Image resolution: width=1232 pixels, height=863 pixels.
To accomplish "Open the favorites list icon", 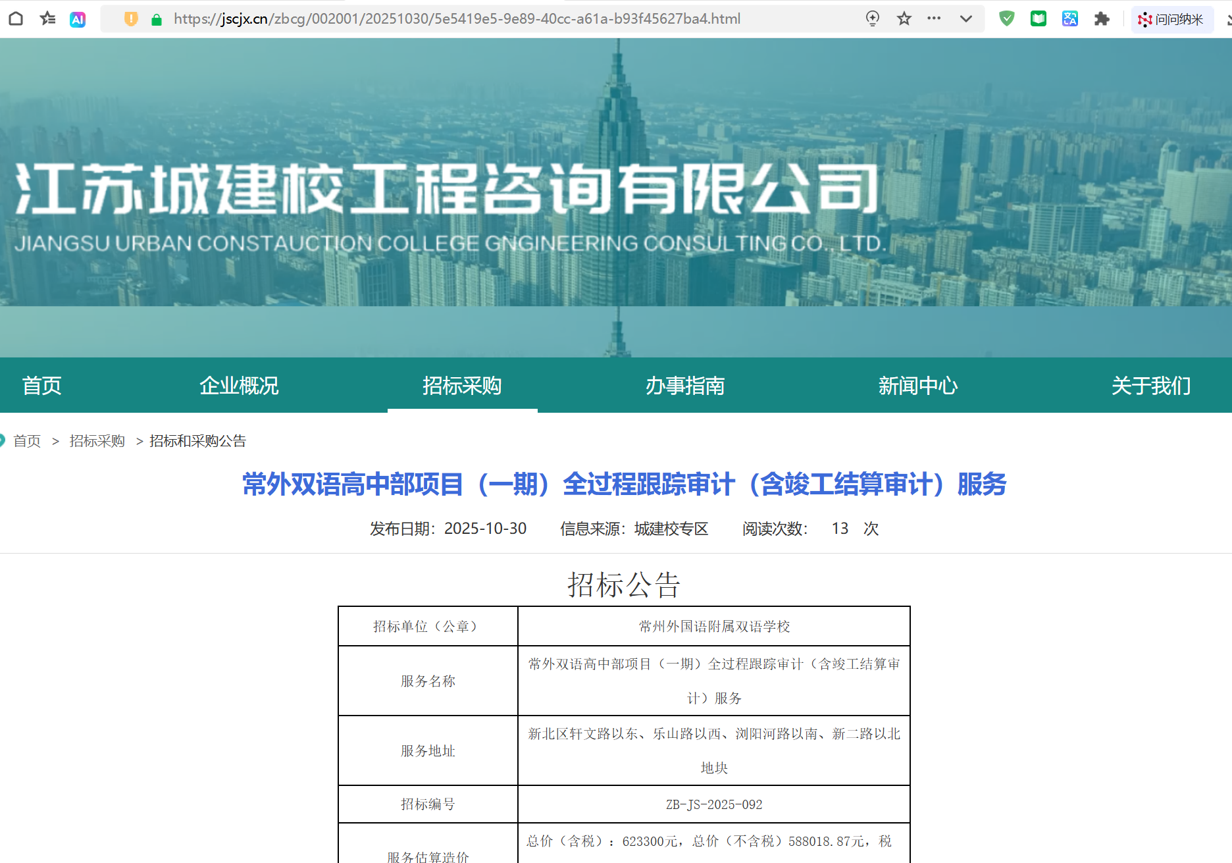I will point(47,18).
